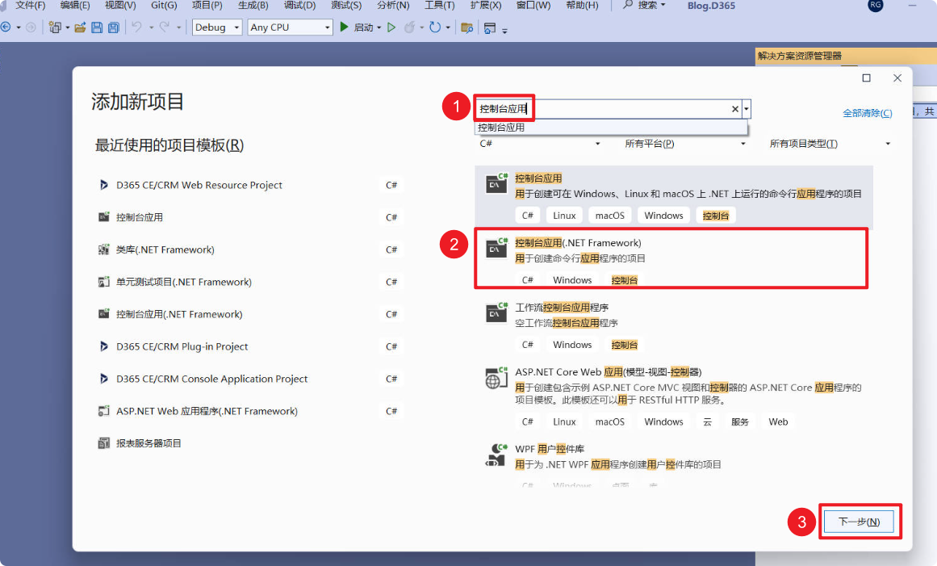The height and width of the screenshot is (566, 937).
Task: Click the save single file icon
Action: (96, 27)
